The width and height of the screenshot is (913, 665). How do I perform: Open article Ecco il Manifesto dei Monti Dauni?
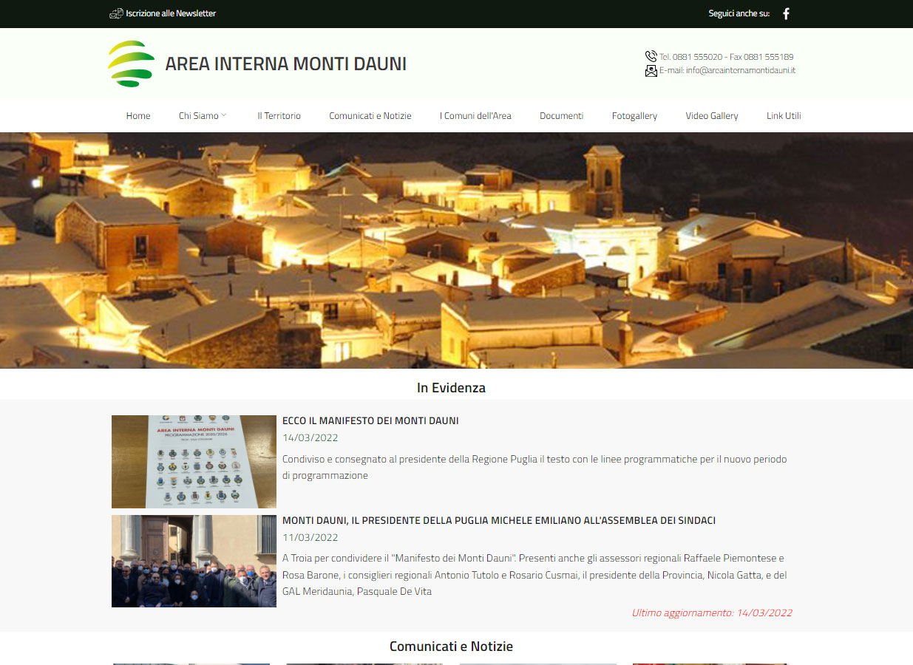tap(370, 420)
